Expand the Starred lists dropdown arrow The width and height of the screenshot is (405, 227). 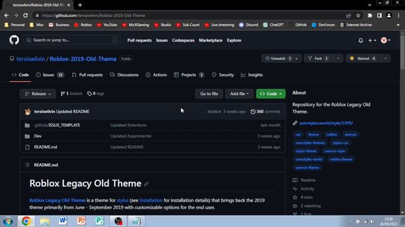point(385,59)
